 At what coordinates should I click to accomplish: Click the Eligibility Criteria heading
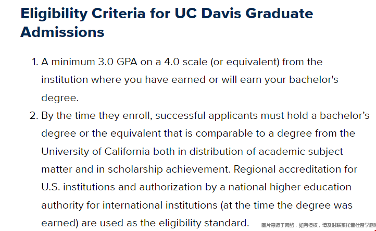pos(167,22)
